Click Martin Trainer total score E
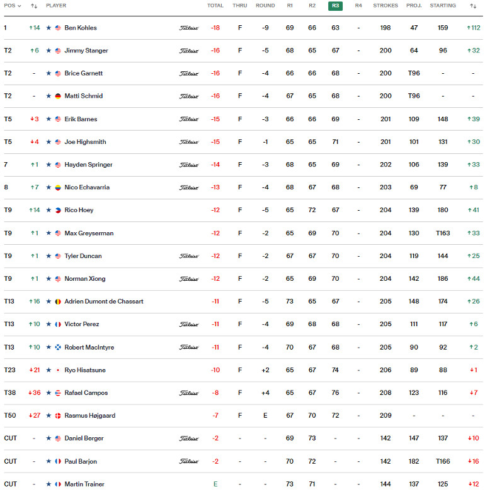 pos(215,484)
